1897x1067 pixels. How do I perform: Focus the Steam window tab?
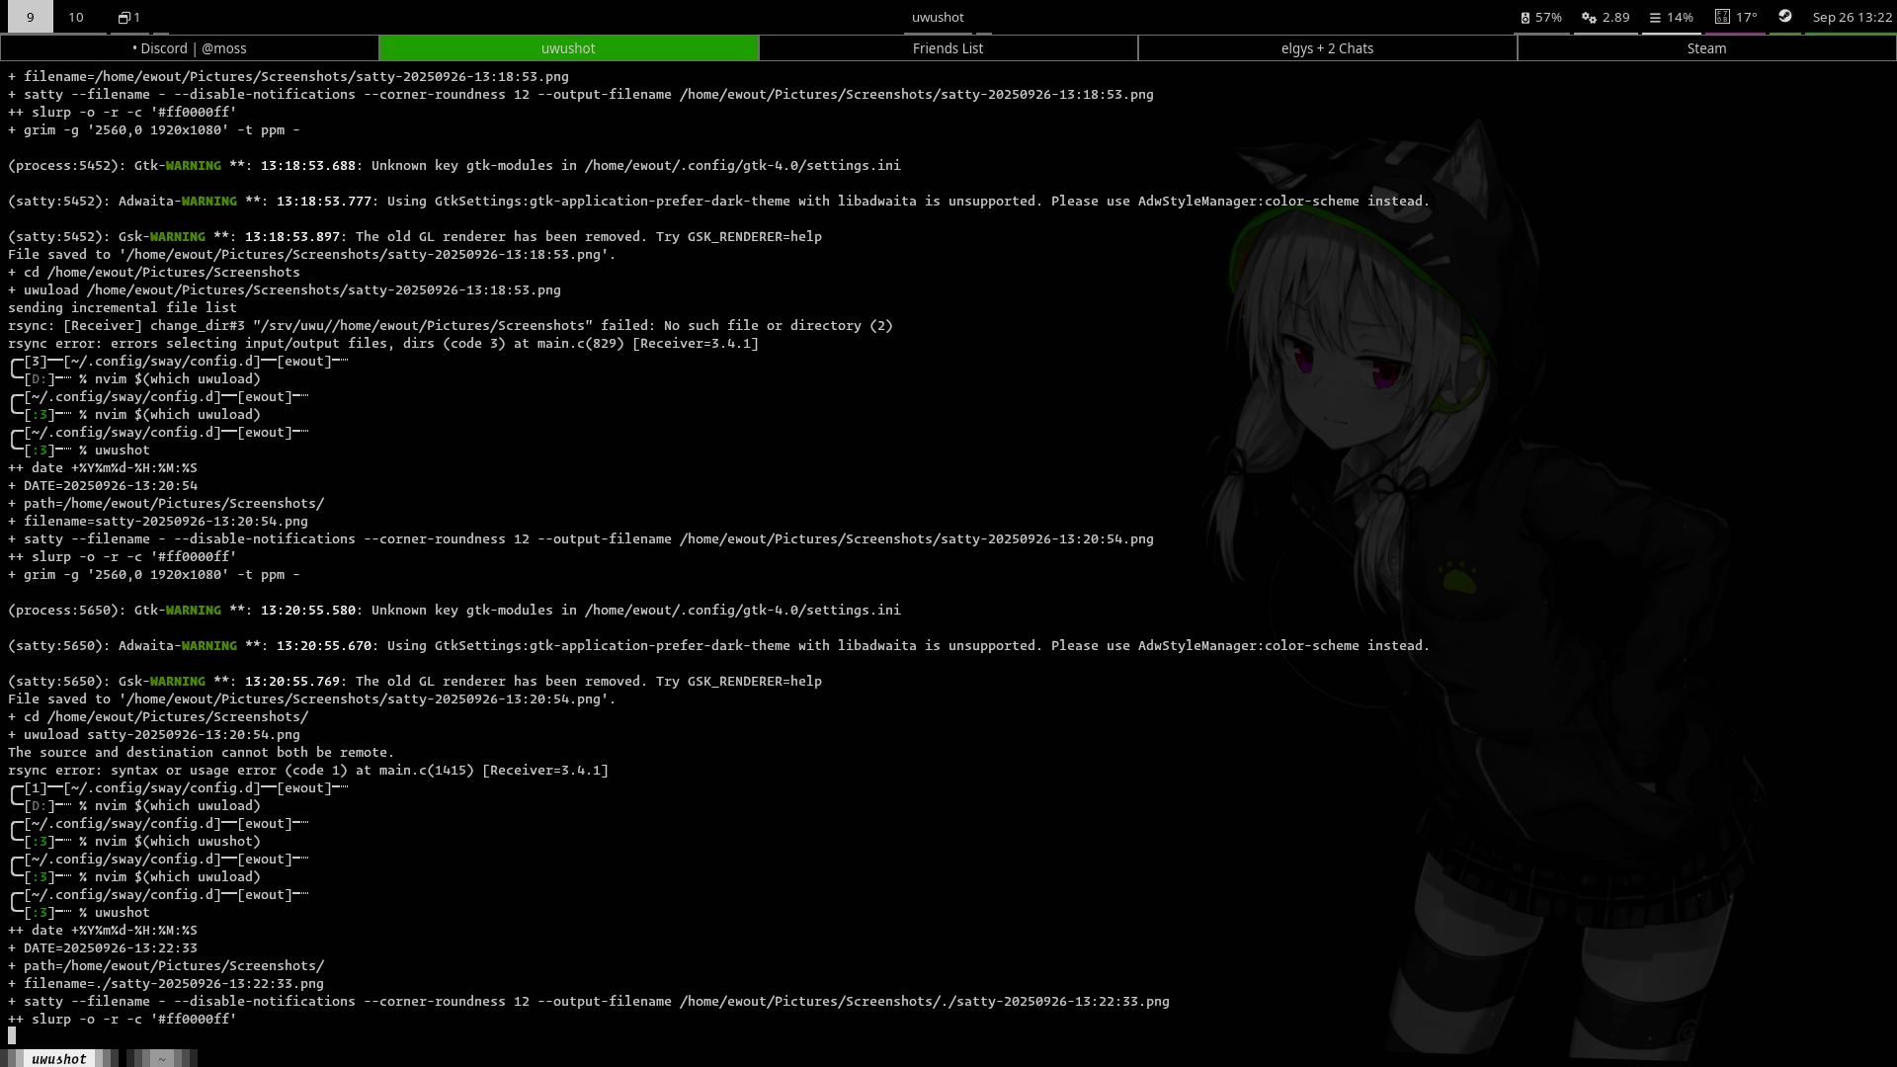point(1706,48)
